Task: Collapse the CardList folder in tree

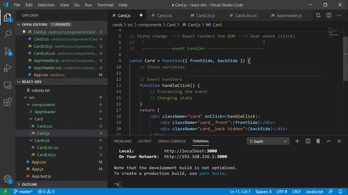Action: [x=31, y=140]
